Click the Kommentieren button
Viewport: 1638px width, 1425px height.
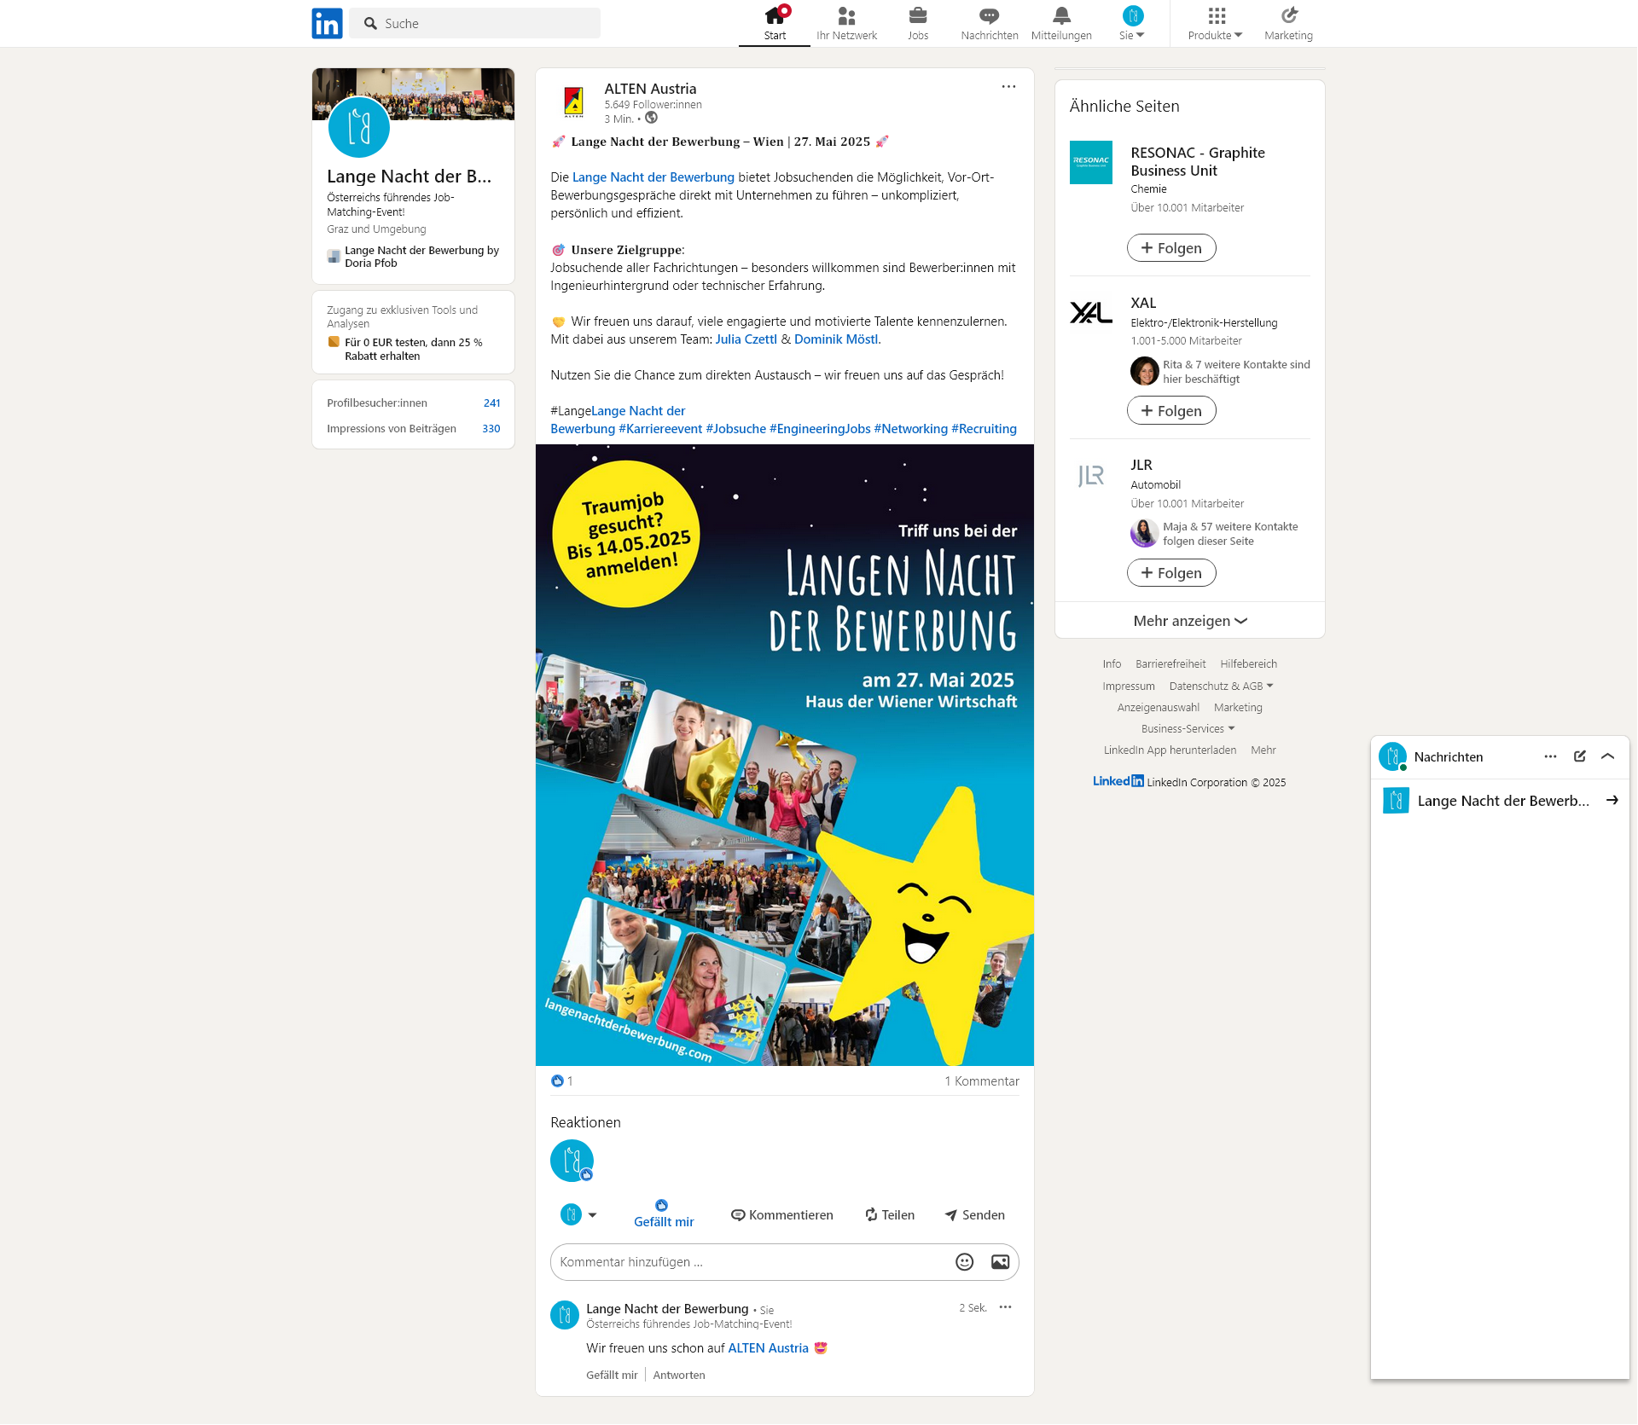point(782,1215)
